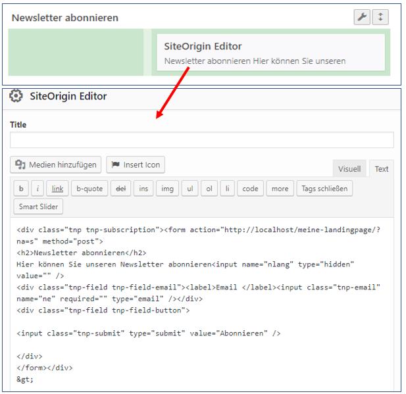
Task: Click the row move arrows icon
Action: [380, 18]
